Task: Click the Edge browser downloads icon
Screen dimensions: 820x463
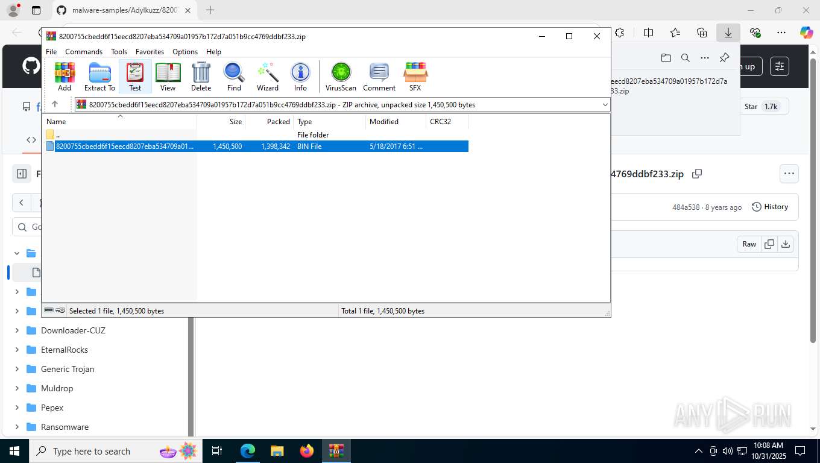Action: (728, 33)
